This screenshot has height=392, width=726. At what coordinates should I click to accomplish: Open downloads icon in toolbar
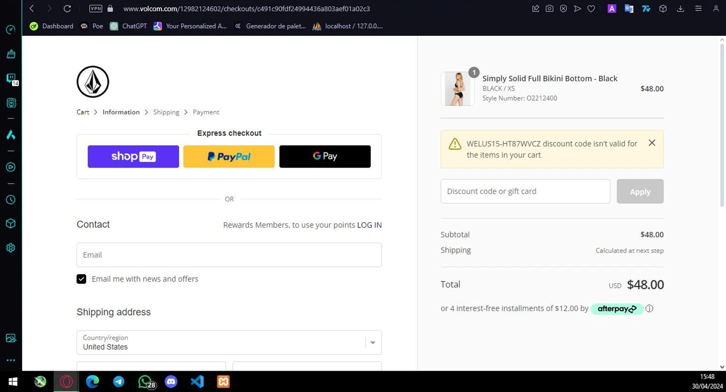point(681,8)
